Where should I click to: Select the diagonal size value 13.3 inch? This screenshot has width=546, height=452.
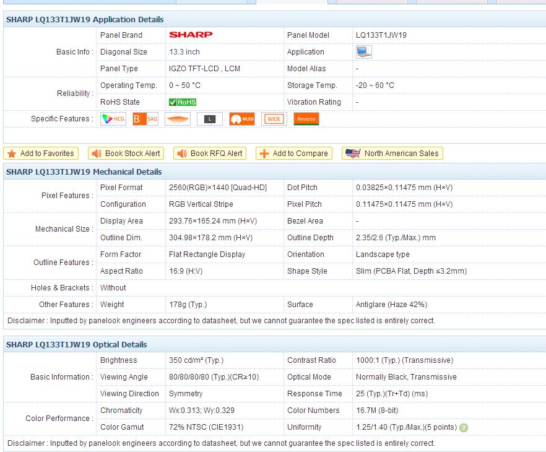[184, 52]
